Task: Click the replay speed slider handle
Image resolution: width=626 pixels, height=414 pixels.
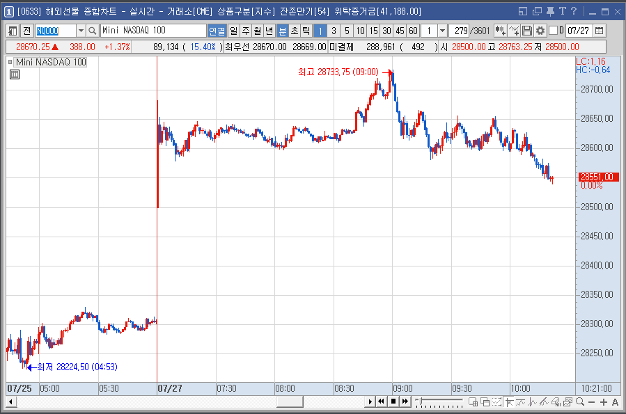Action: point(421,400)
